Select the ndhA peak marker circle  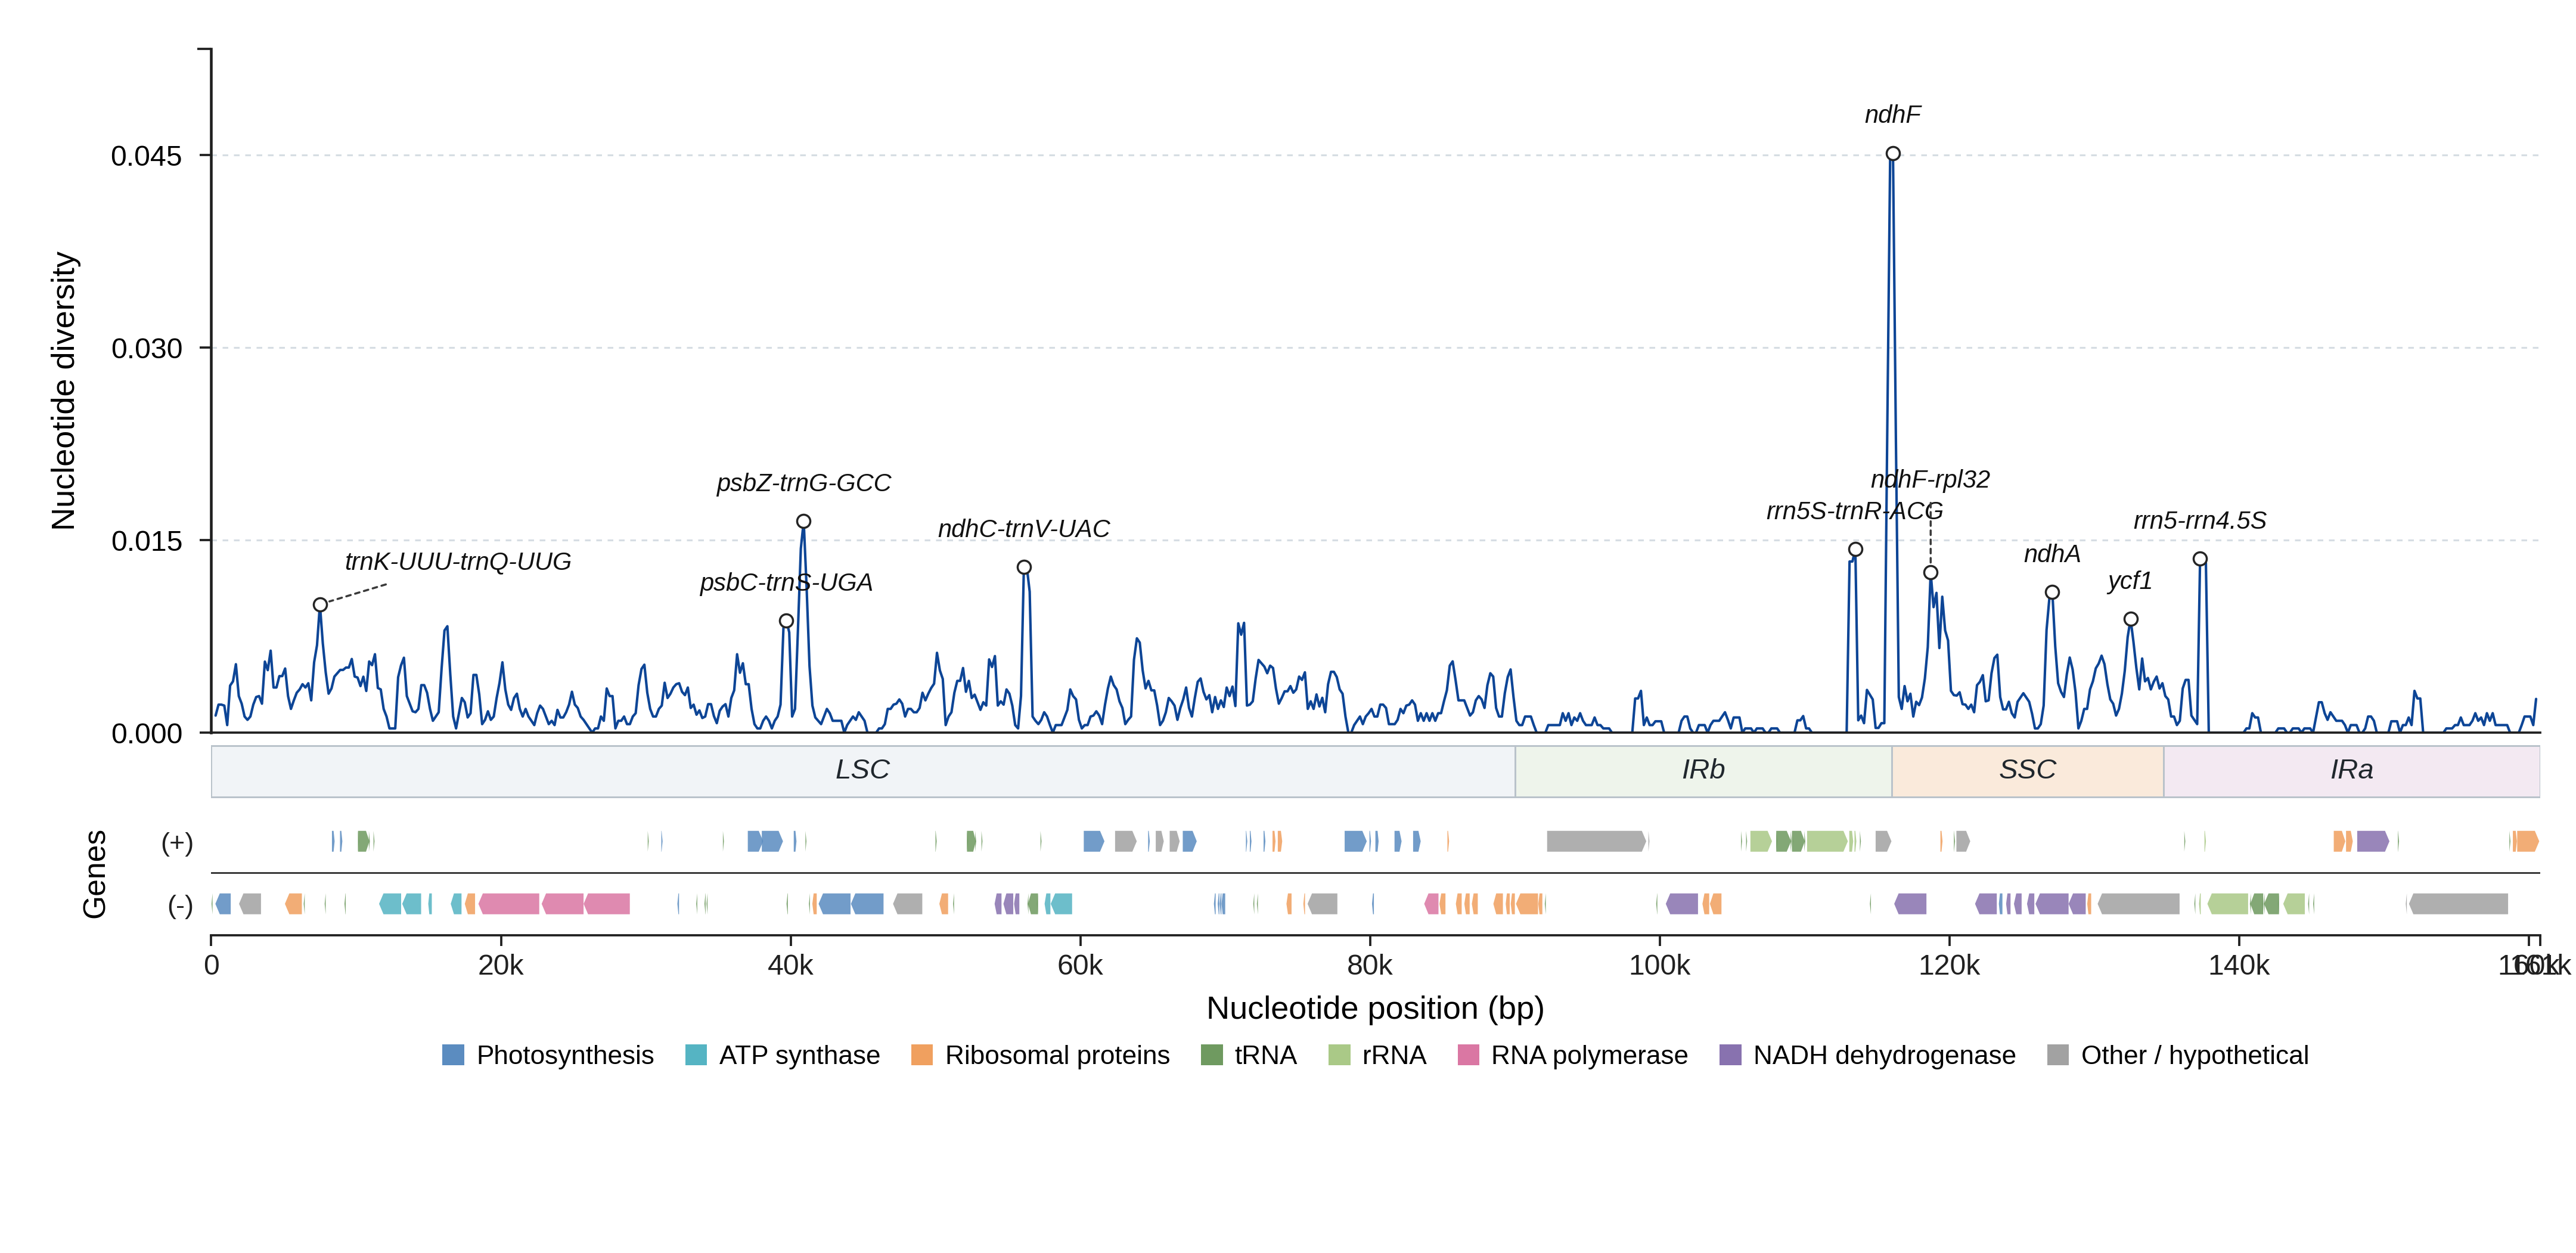tap(2052, 592)
